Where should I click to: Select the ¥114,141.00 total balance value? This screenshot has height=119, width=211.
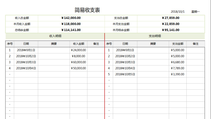point(71,30)
